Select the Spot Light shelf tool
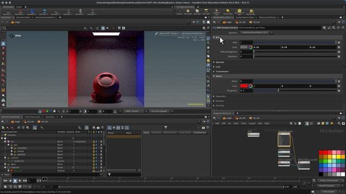 point(197,12)
